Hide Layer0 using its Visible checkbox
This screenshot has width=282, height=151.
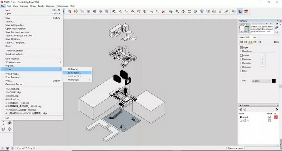point(269,117)
